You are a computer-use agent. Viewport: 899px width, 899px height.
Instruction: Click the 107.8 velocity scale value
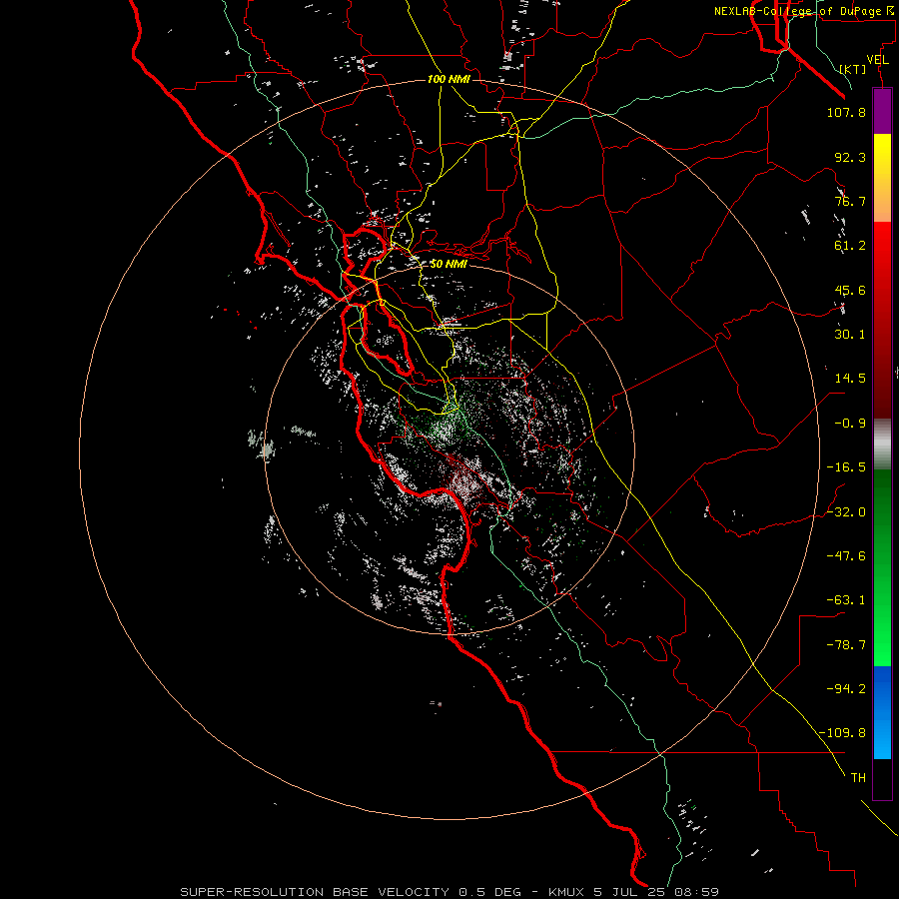click(846, 112)
